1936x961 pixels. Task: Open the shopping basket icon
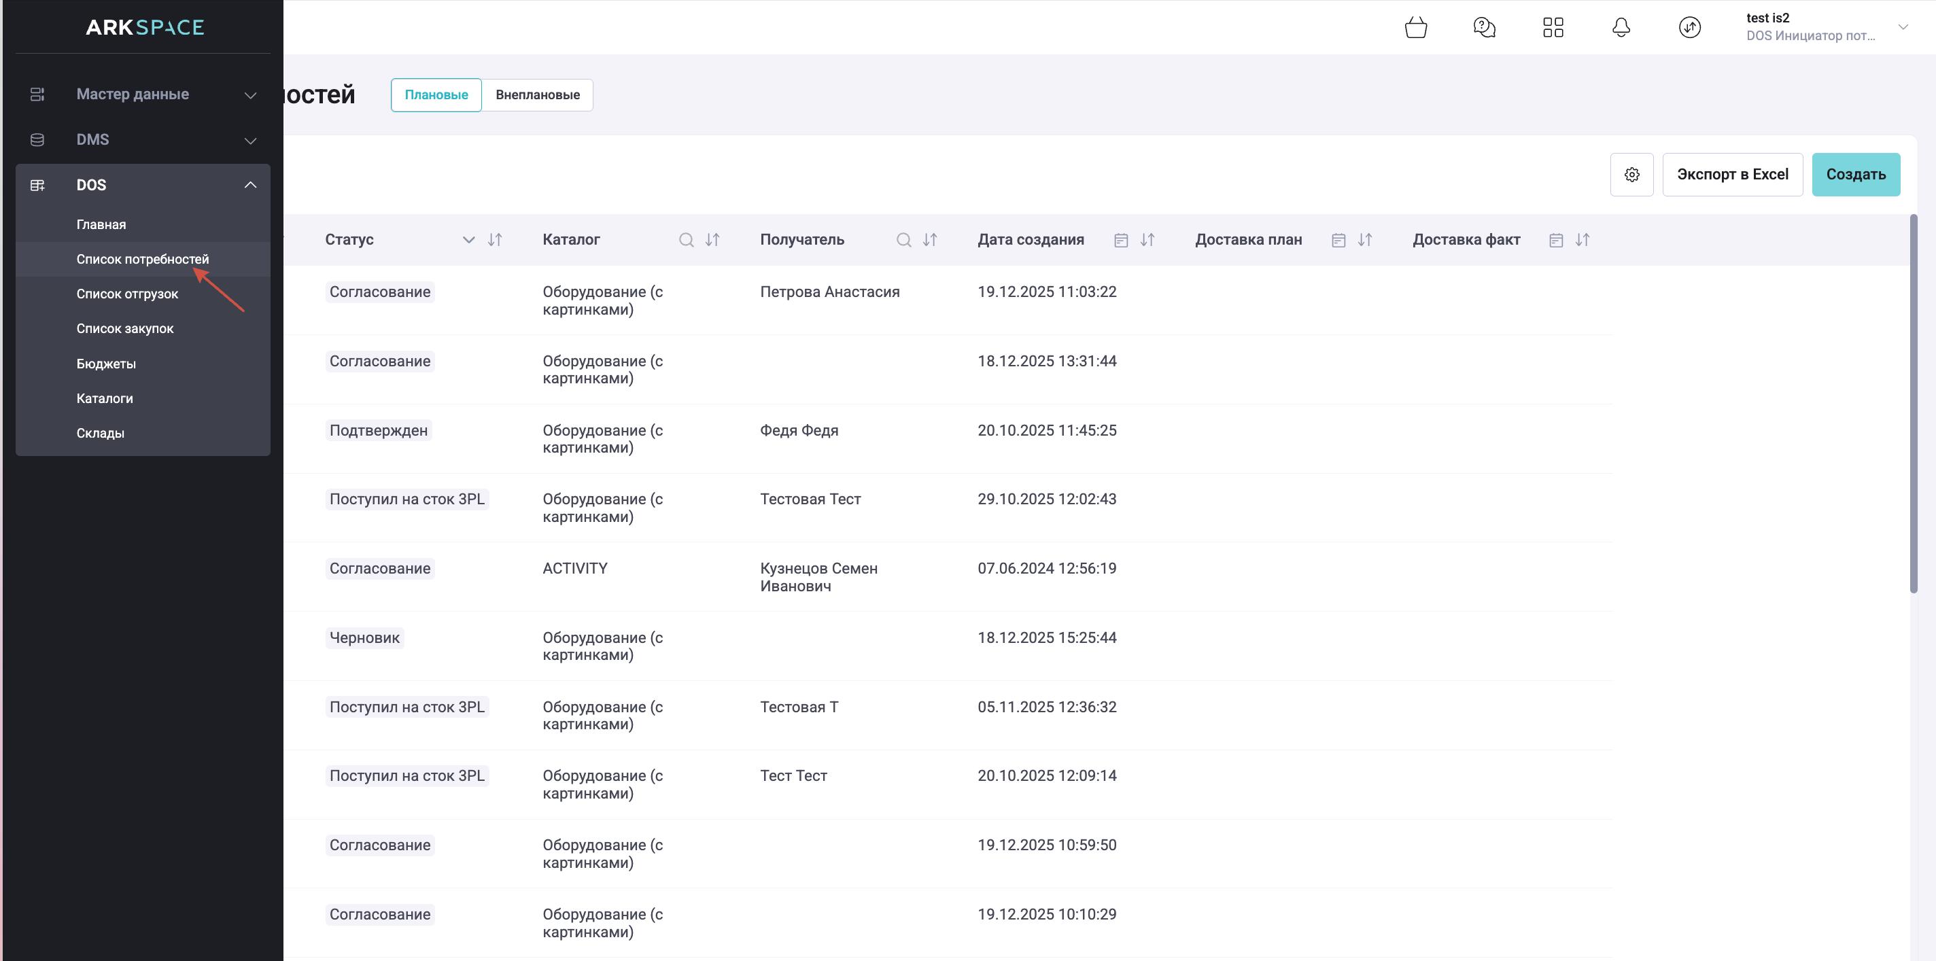click(1415, 28)
